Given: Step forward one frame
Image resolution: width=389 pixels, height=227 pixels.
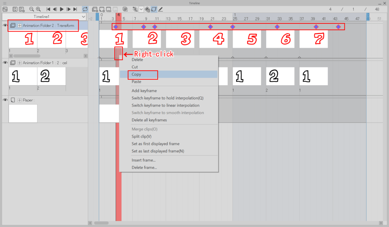Looking at the screenshot, I should 68,9.
